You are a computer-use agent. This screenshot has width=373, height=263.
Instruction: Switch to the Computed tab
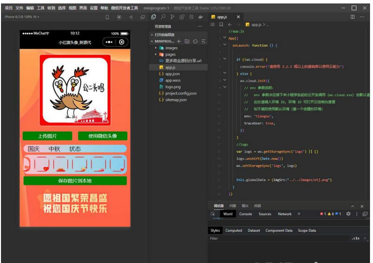pos(234,231)
